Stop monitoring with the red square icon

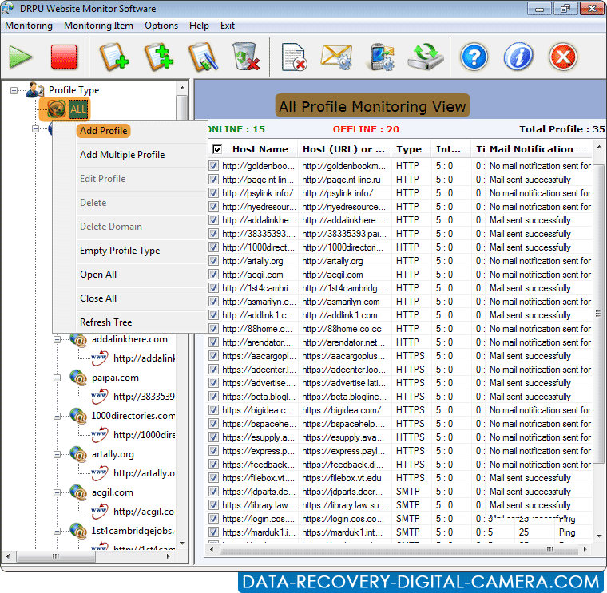[64, 57]
